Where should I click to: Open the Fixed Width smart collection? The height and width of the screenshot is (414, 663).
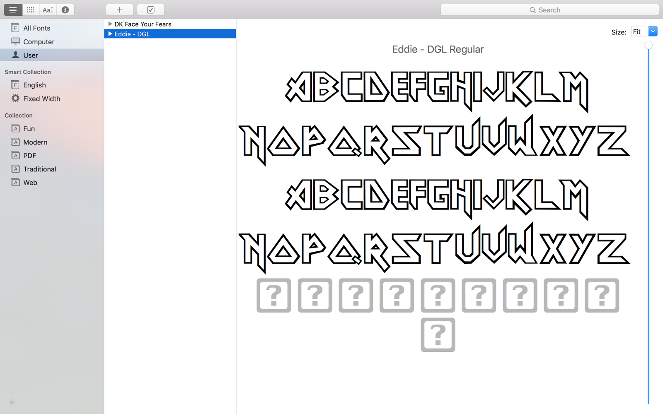(x=52, y=99)
